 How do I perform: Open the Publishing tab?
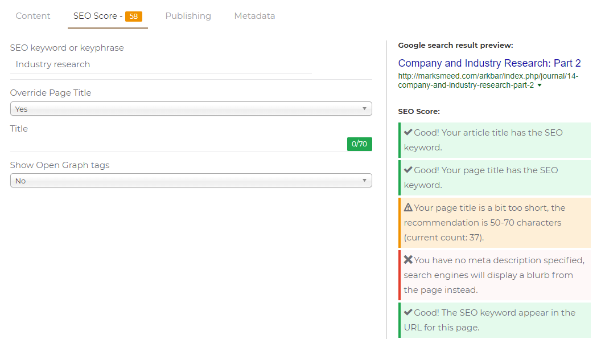(x=188, y=15)
